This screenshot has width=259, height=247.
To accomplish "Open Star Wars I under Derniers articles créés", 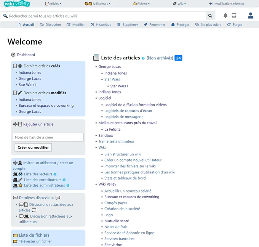I will coord(27,85).
